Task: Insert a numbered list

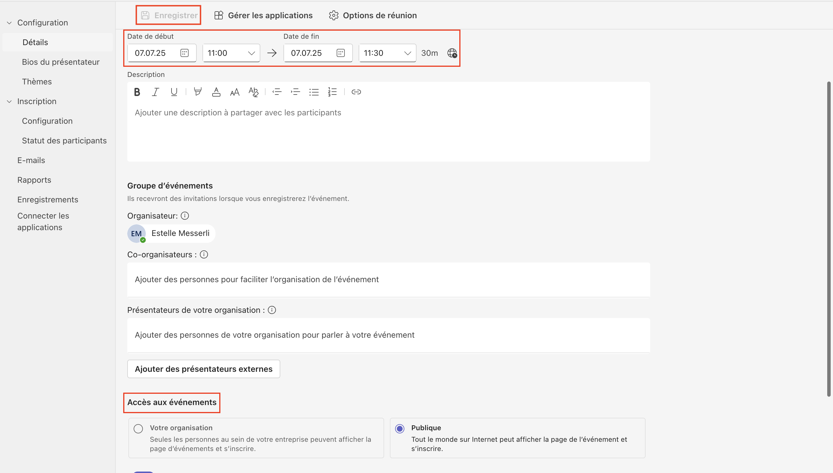Action: coord(332,92)
